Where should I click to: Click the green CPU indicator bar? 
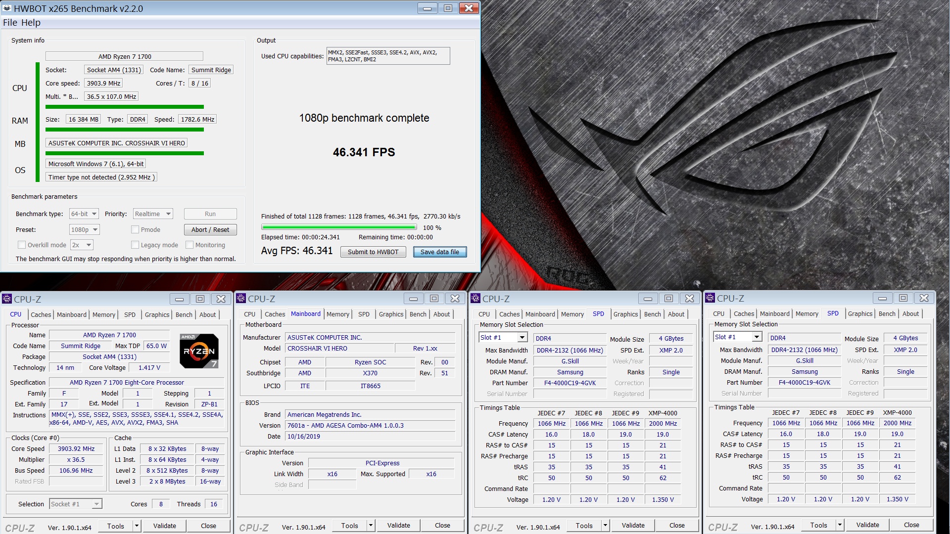tap(125, 107)
